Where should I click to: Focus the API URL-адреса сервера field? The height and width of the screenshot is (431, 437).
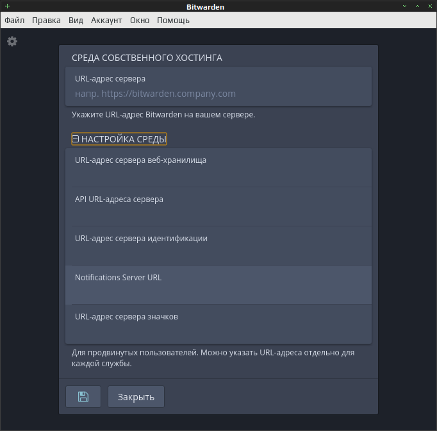[218, 207]
